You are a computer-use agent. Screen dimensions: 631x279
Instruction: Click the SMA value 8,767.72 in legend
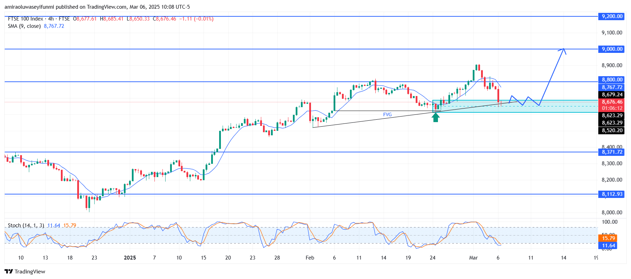(x=54, y=26)
